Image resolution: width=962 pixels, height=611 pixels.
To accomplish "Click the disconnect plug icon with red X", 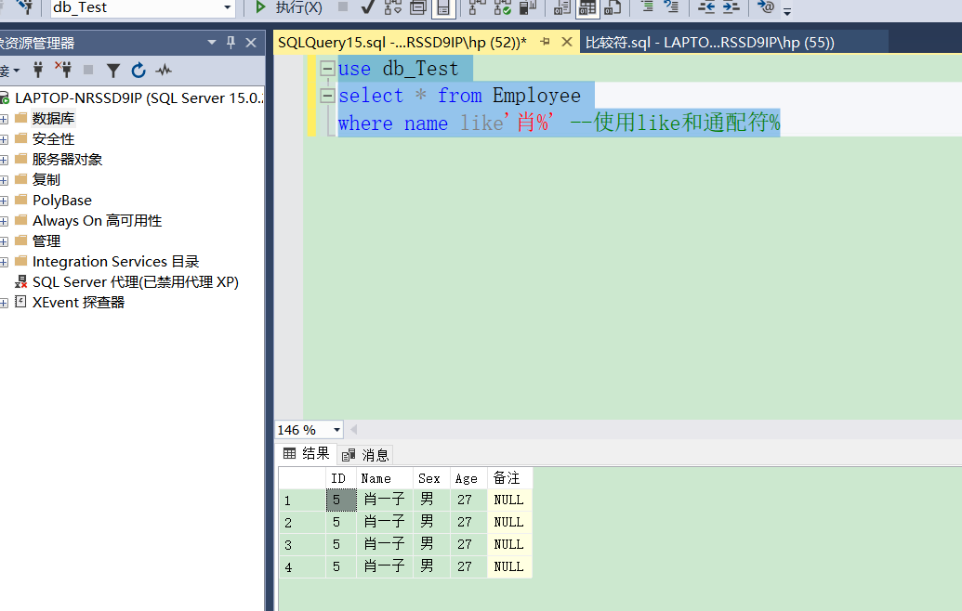I will [x=63, y=70].
